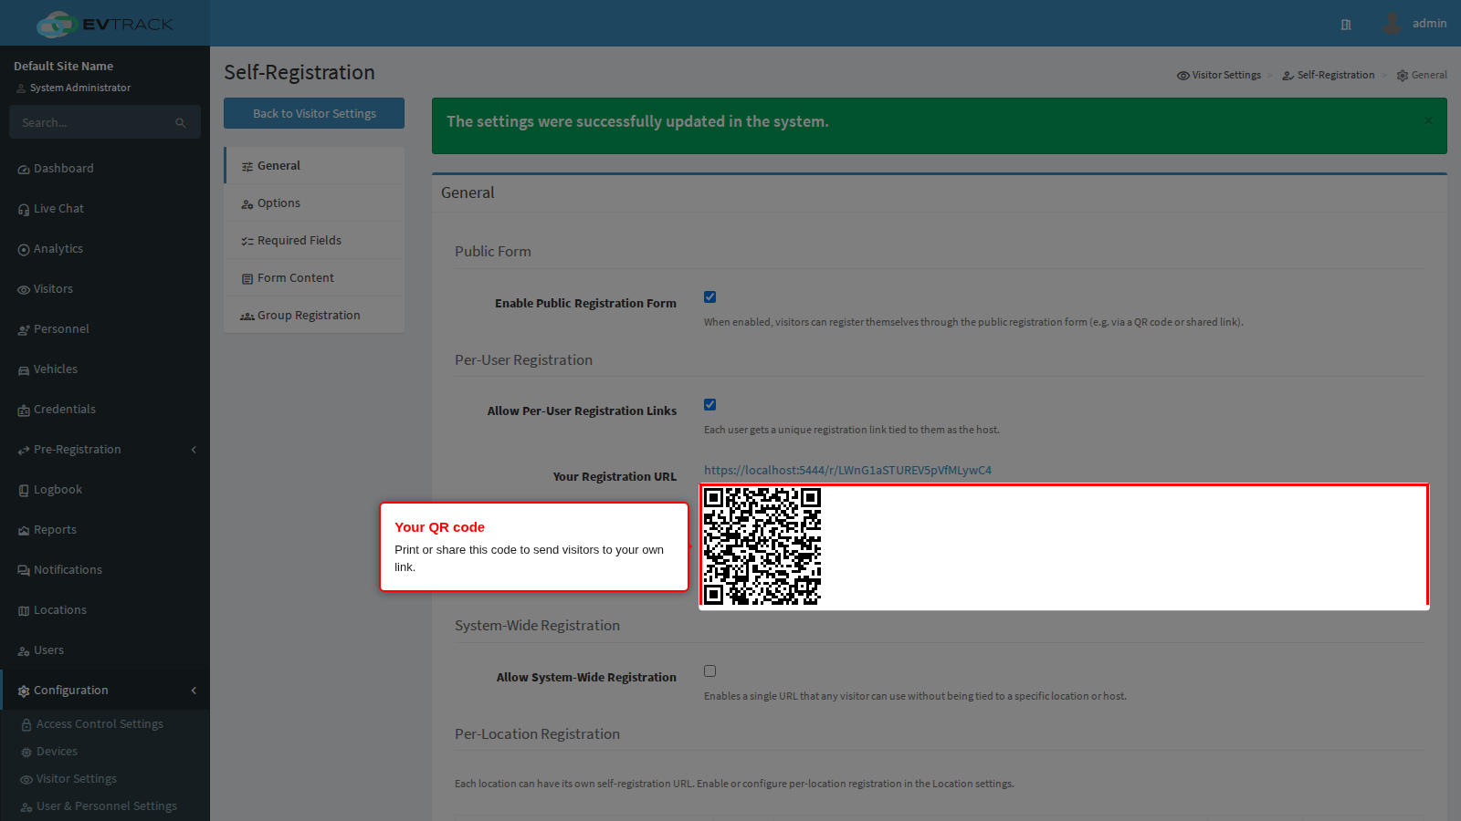Click the EVTrack logo
Image resolution: width=1461 pixels, height=821 pixels.
(105, 24)
